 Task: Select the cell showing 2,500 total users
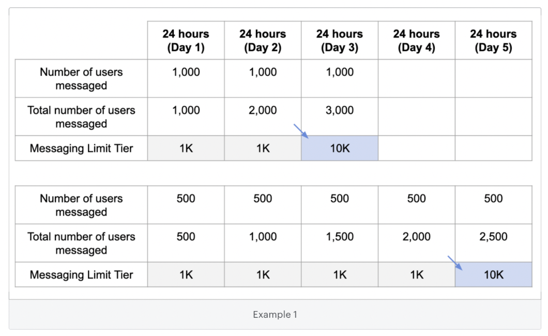[493, 237]
